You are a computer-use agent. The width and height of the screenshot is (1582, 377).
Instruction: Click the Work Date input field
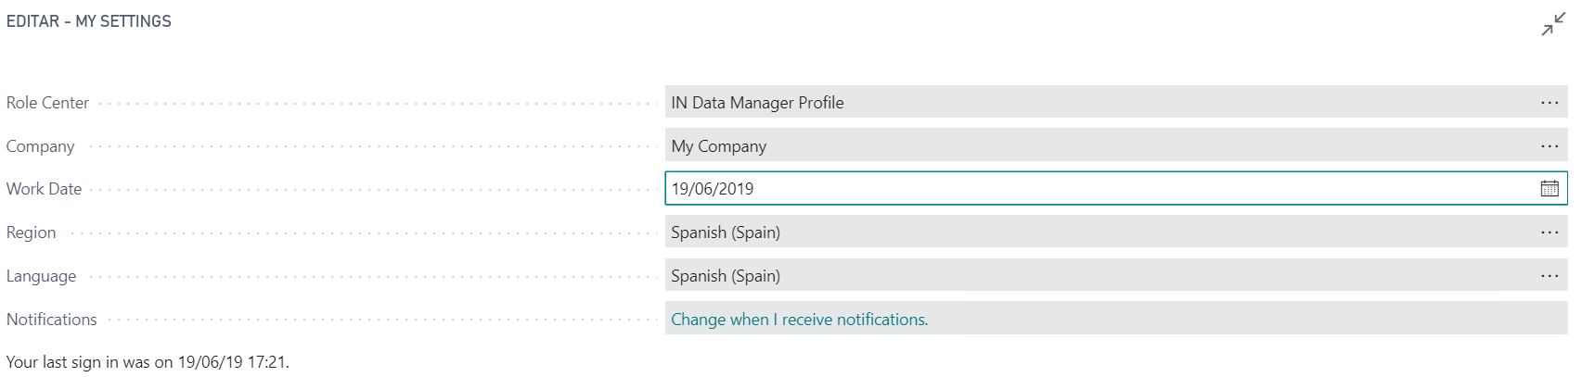tap(1100, 189)
